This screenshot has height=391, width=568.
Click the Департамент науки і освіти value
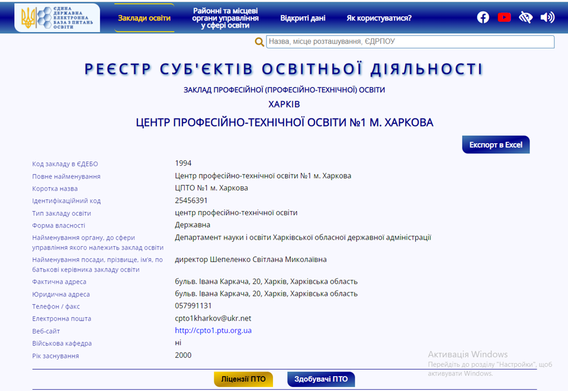(x=303, y=238)
